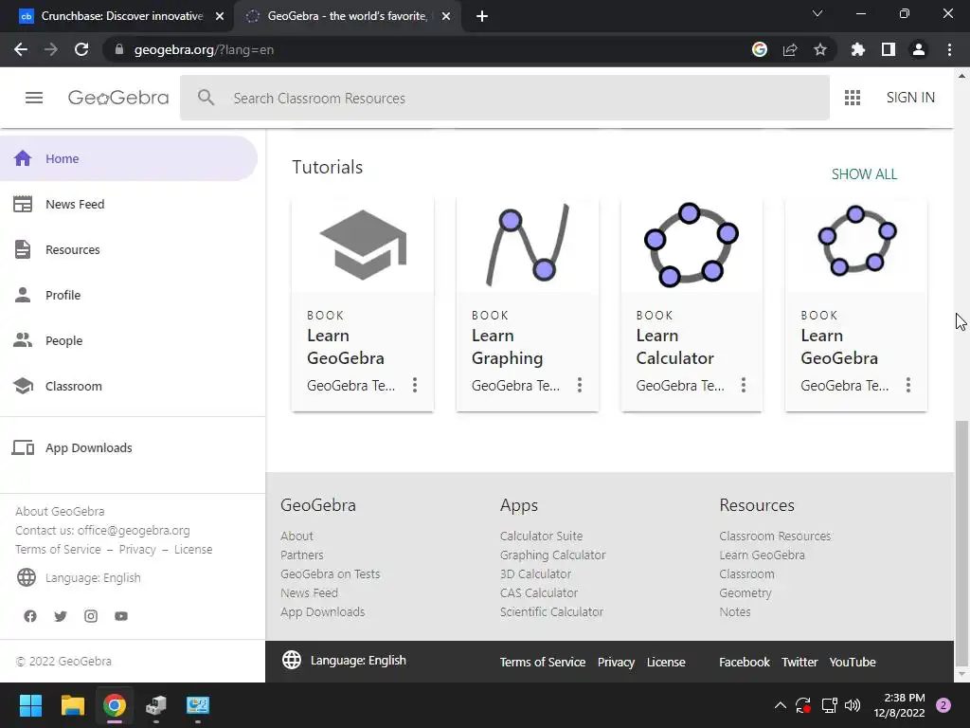Click the GeoGebra logo

coord(118,98)
